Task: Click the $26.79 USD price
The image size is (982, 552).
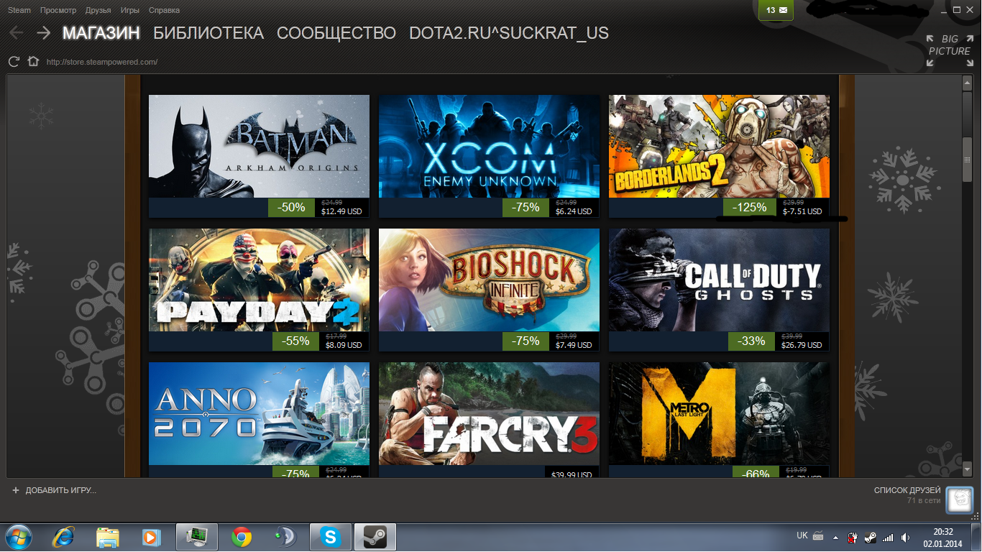Action: tap(802, 345)
